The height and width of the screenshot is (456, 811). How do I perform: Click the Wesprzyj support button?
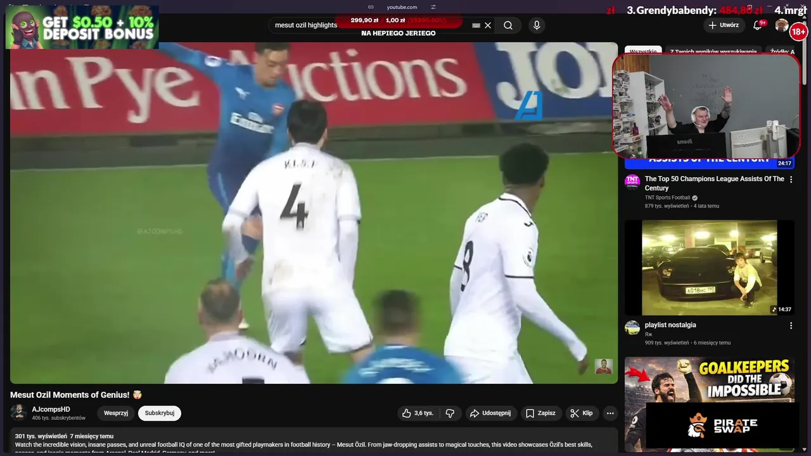tap(116, 413)
